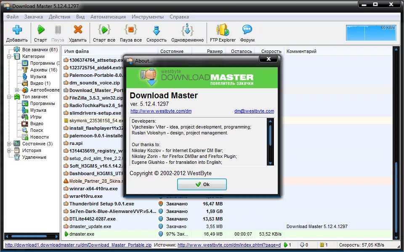This screenshot has width=404, height=252.
Task: Select Игры under Топ закачек
Action: pyautogui.click(x=35, y=117)
